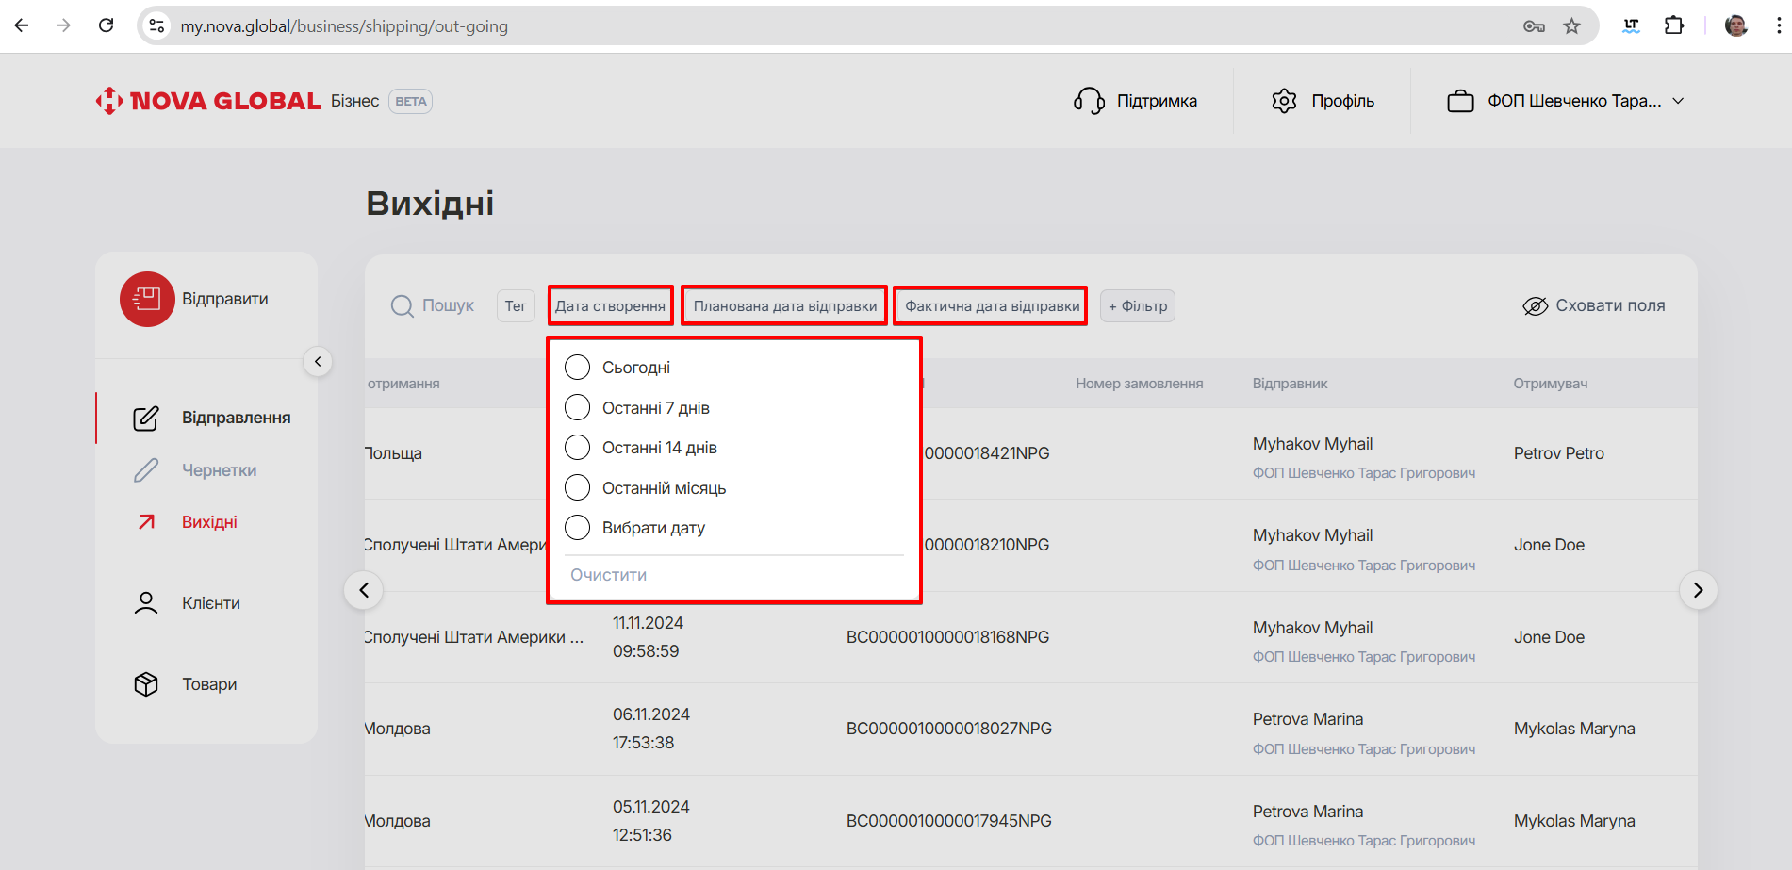Collapse the sidebar with the chevron button
The width and height of the screenshot is (1792, 870).
coord(318,362)
